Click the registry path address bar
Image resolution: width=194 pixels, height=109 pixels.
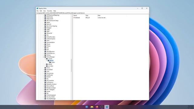92,13
